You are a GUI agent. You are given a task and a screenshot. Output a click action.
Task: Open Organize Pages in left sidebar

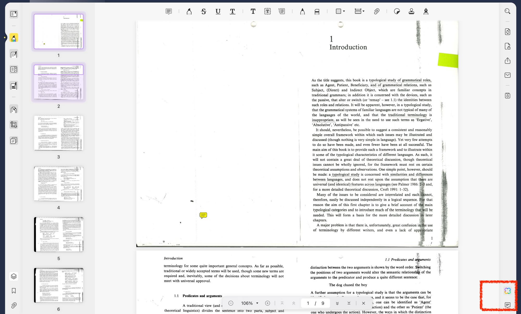(x=14, y=110)
